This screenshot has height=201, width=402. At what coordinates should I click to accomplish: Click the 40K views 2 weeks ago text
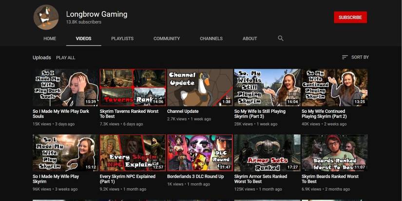tap(324, 124)
